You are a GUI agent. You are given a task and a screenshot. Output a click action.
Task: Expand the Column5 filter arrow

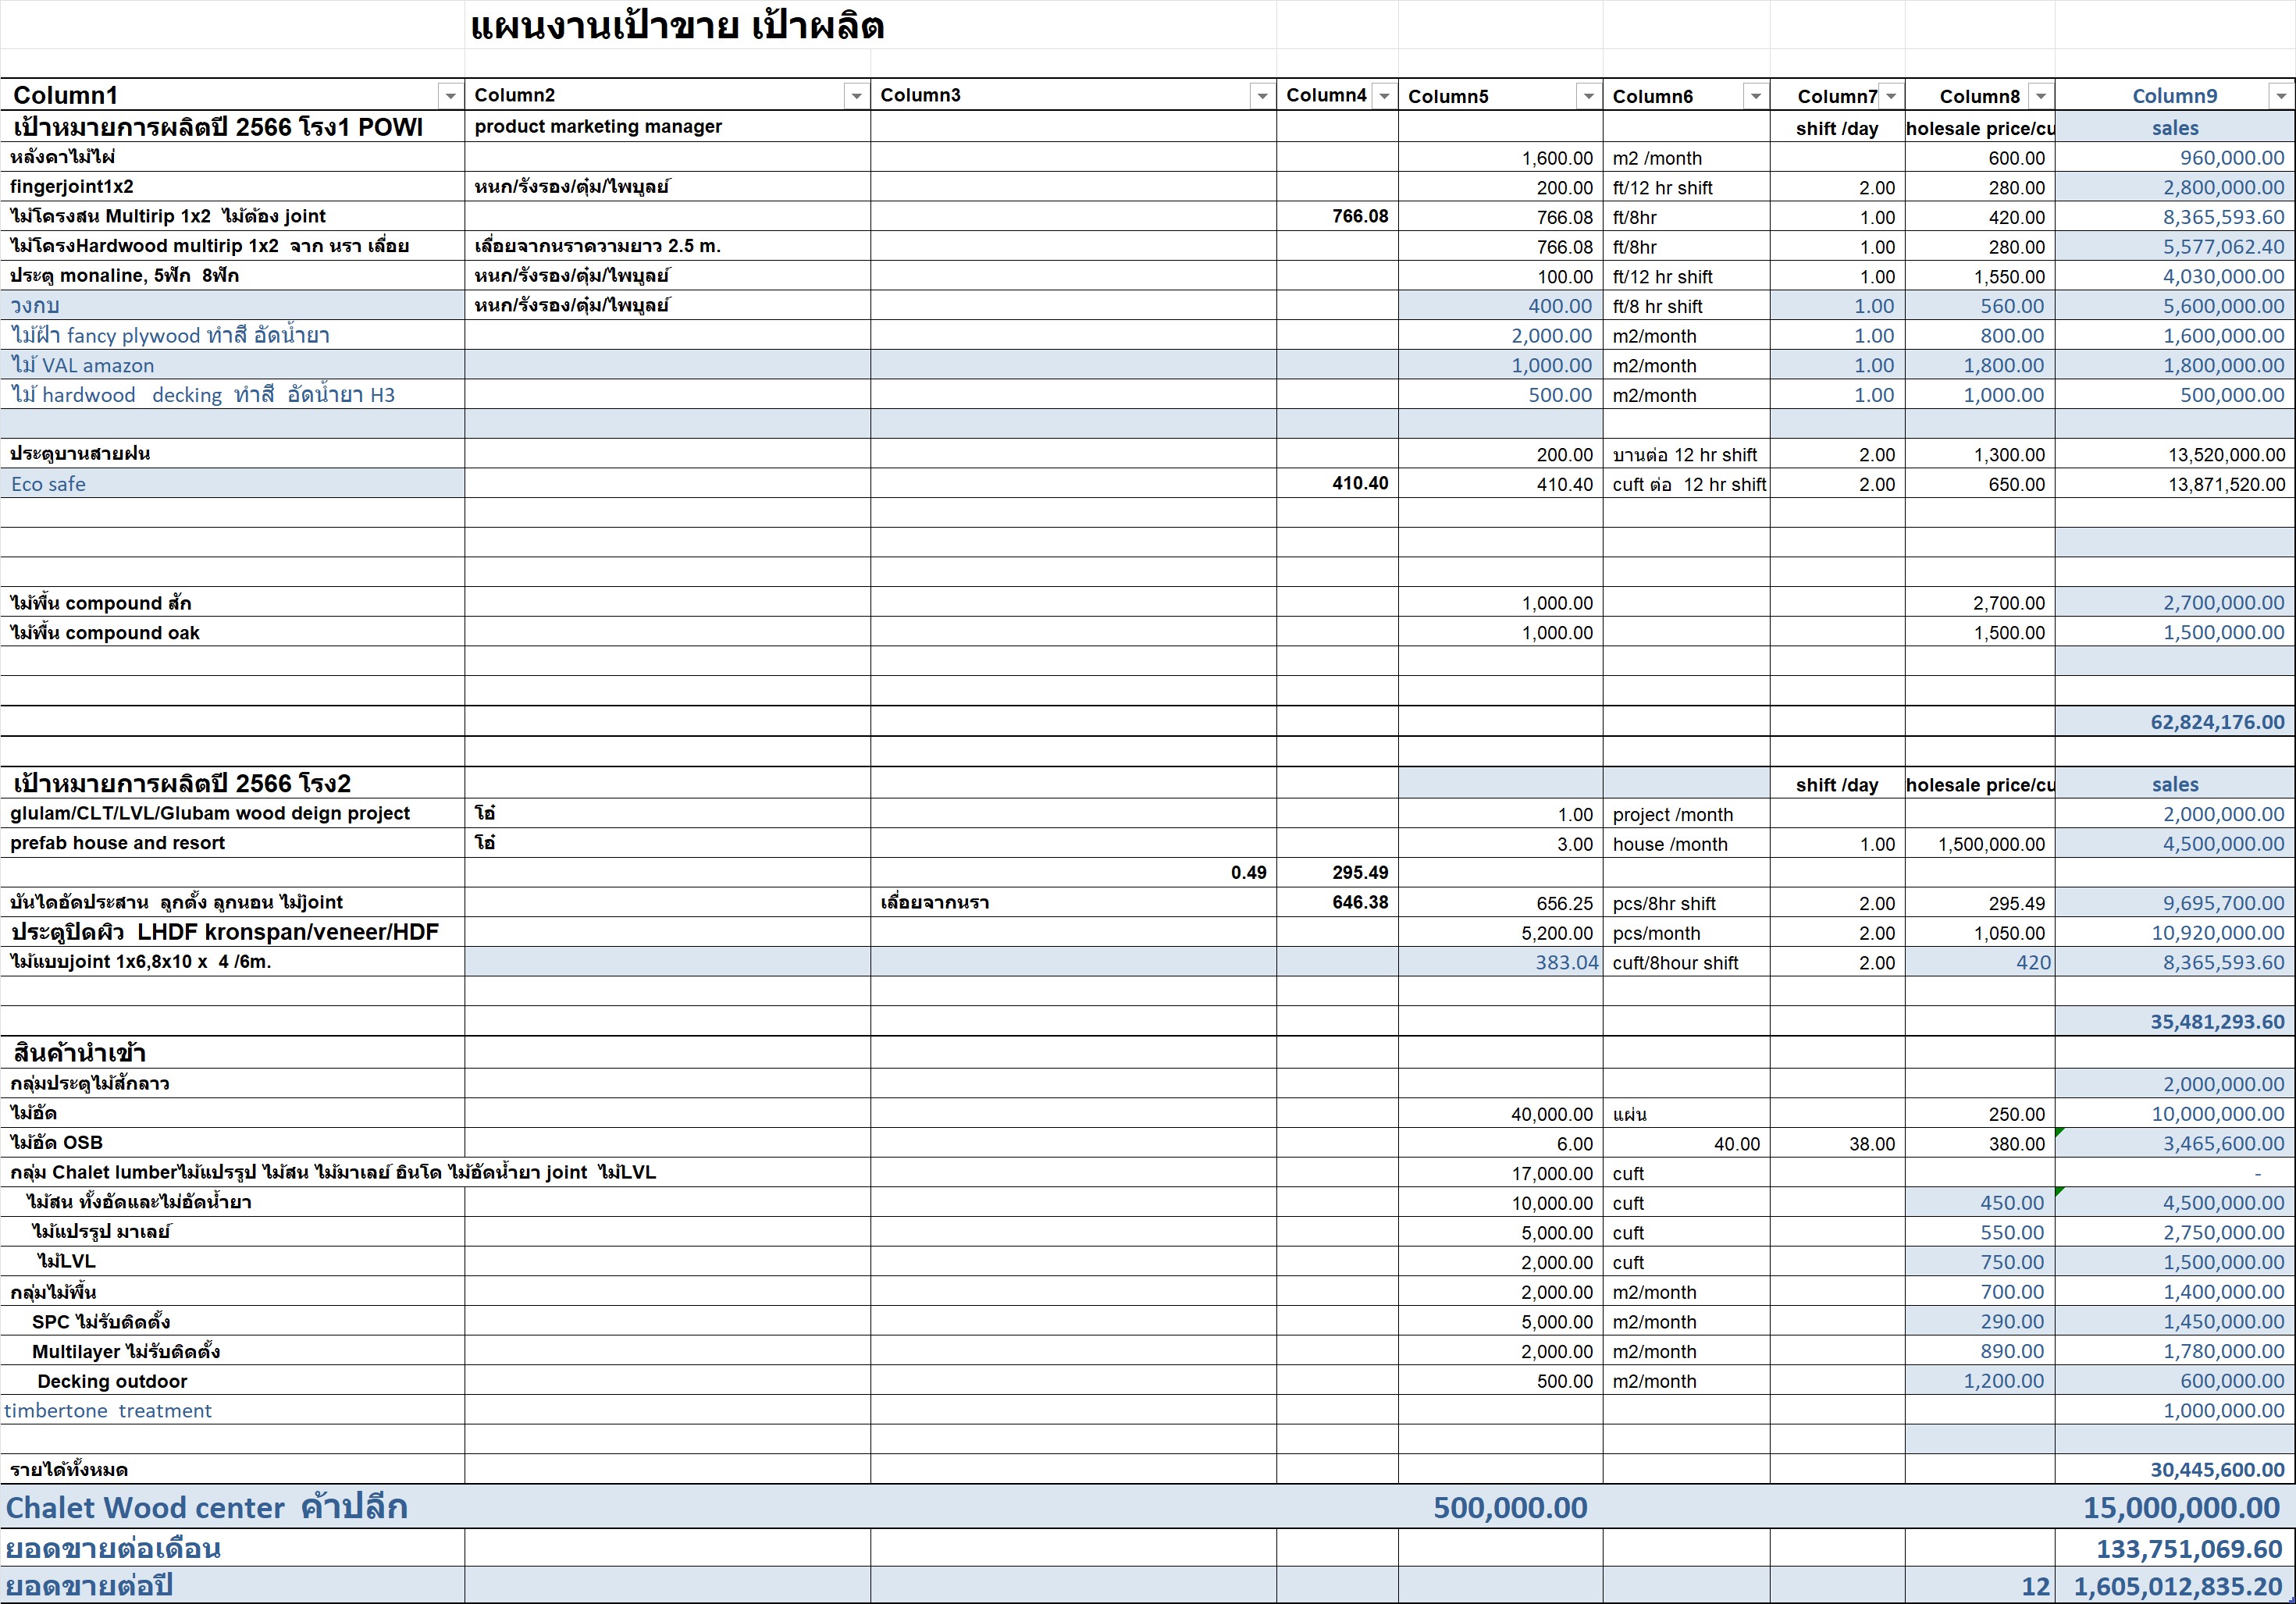pos(1588,96)
